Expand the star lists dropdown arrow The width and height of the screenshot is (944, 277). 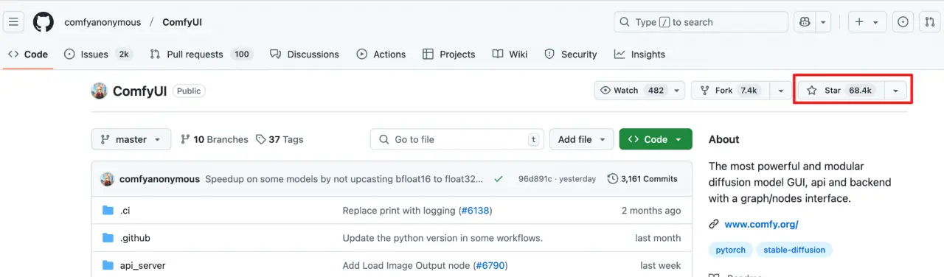point(895,91)
